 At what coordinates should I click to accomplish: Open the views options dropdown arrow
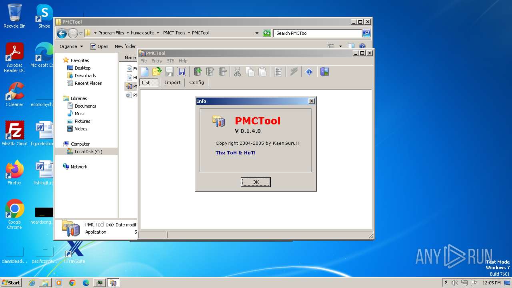[x=340, y=46]
